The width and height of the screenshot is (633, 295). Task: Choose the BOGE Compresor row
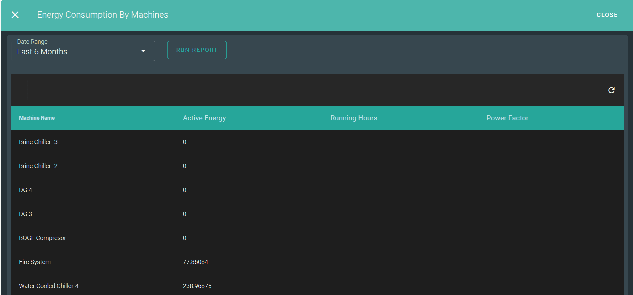42,238
